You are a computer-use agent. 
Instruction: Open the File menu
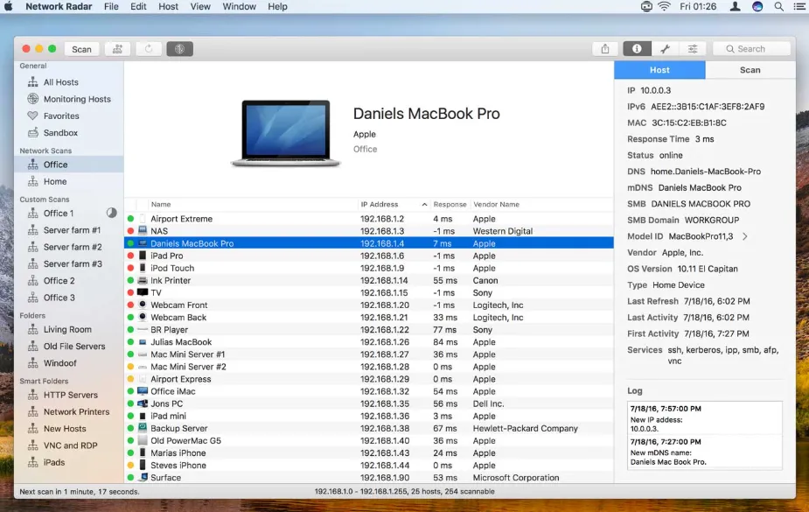coord(111,7)
